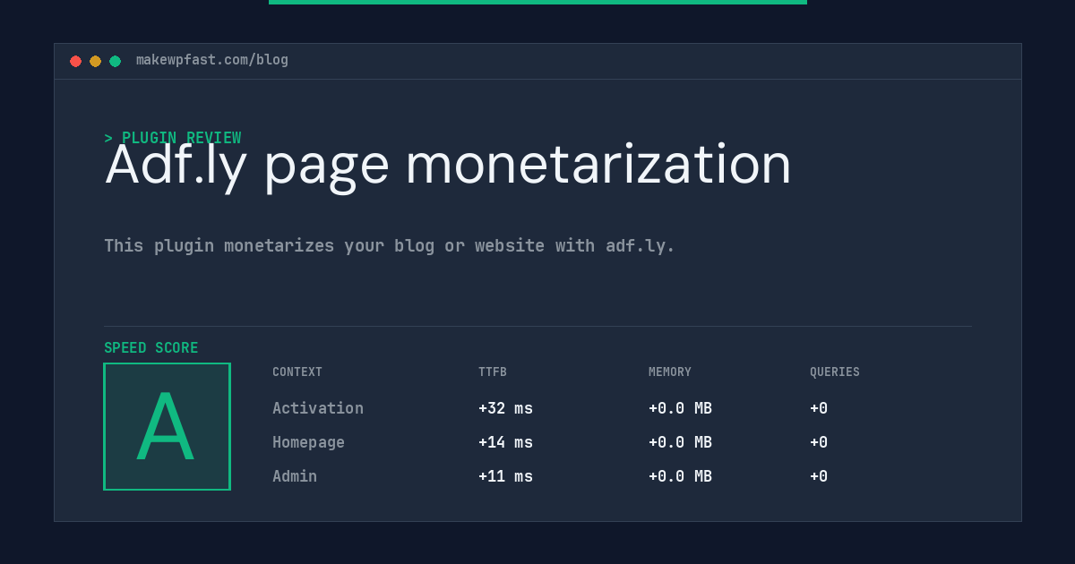This screenshot has height=564, width=1075.
Task: Click Homepage row memory '+0.0 MB'
Action: pos(680,442)
